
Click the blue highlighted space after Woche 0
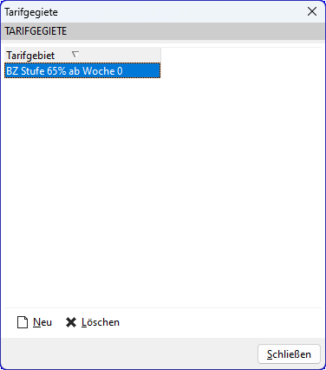(141, 70)
